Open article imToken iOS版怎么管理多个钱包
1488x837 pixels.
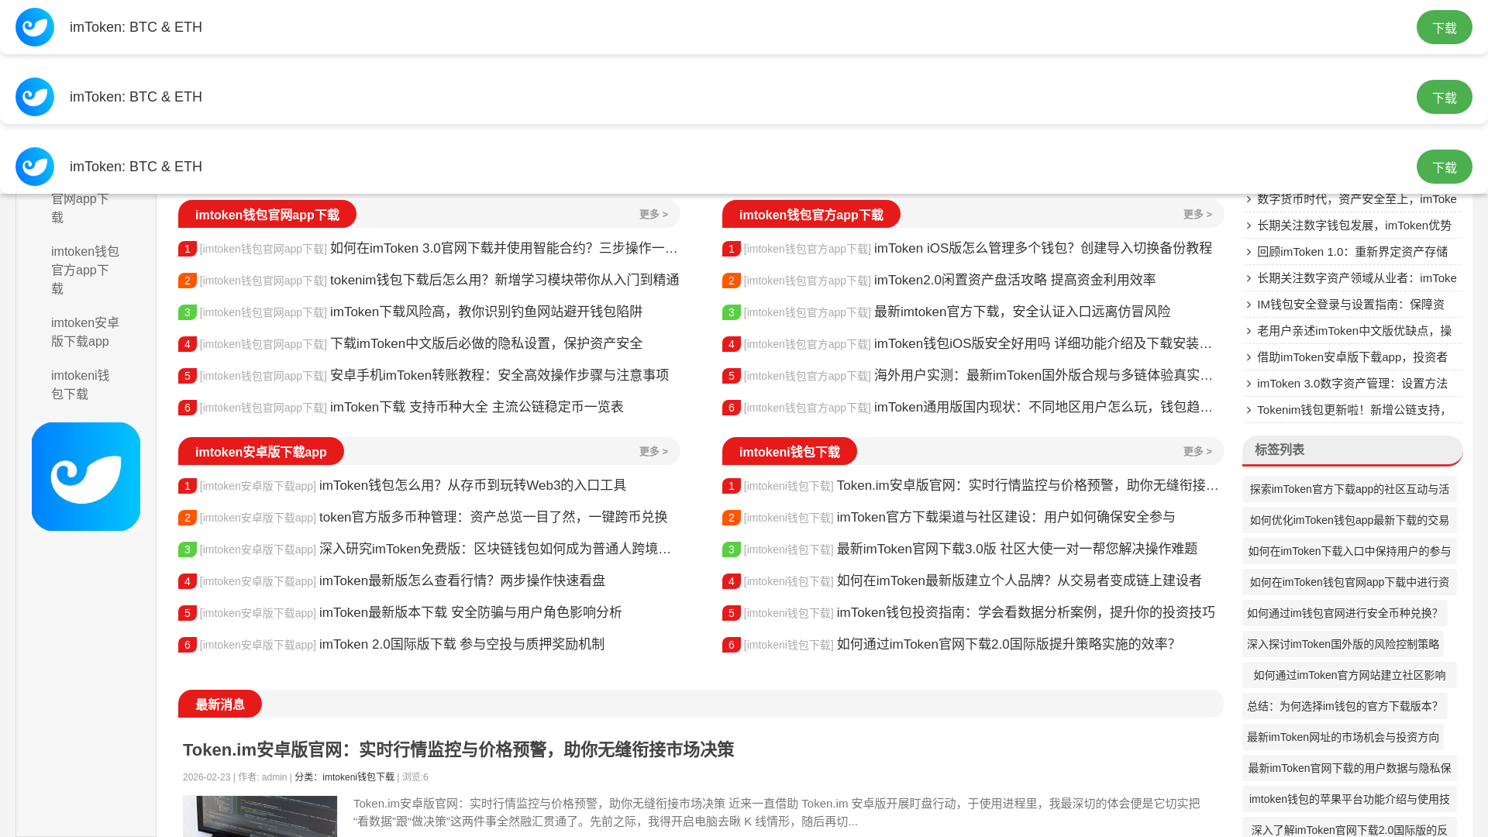[1043, 248]
